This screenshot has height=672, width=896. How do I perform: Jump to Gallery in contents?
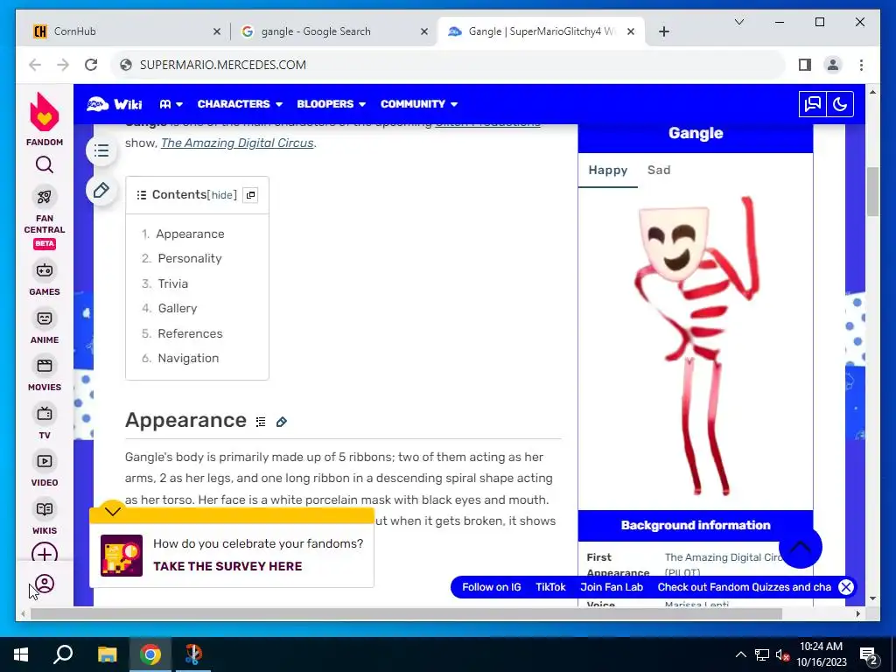178,308
